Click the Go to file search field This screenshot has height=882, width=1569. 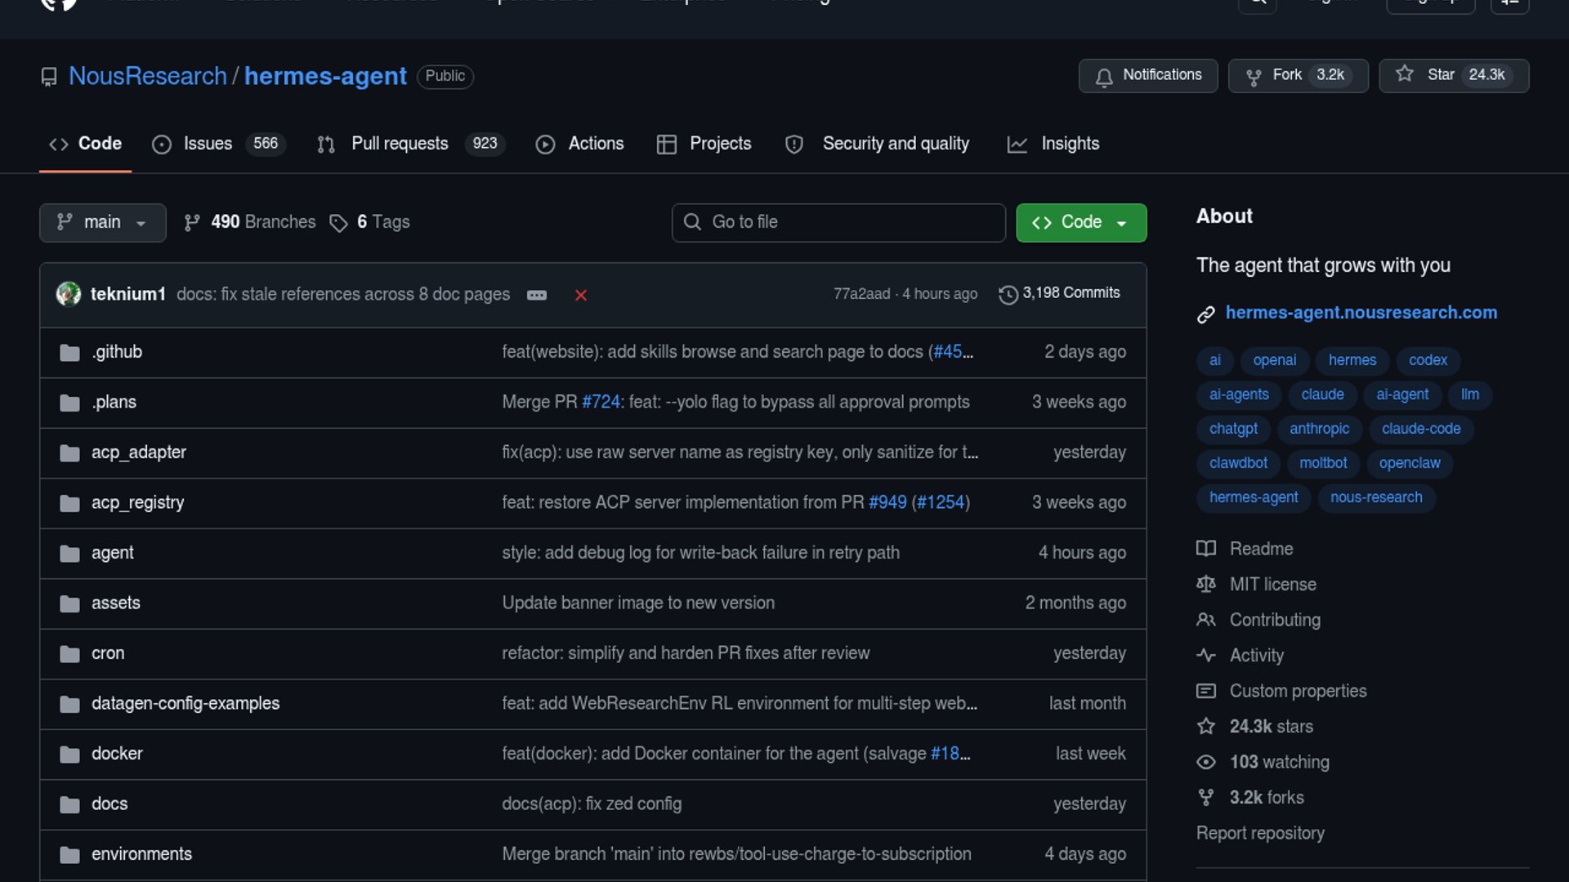coord(838,222)
